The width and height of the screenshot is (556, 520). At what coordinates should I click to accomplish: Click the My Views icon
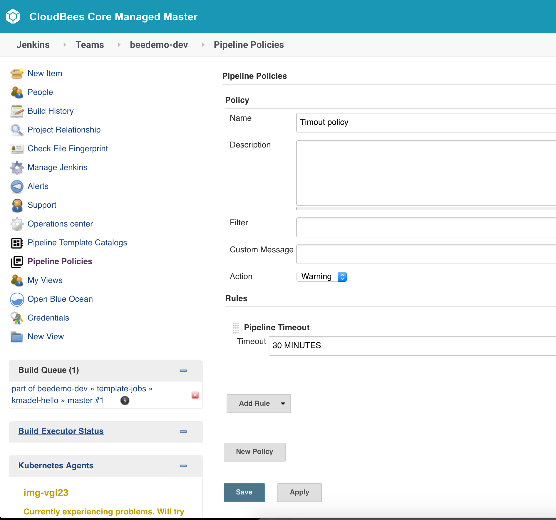[17, 280]
